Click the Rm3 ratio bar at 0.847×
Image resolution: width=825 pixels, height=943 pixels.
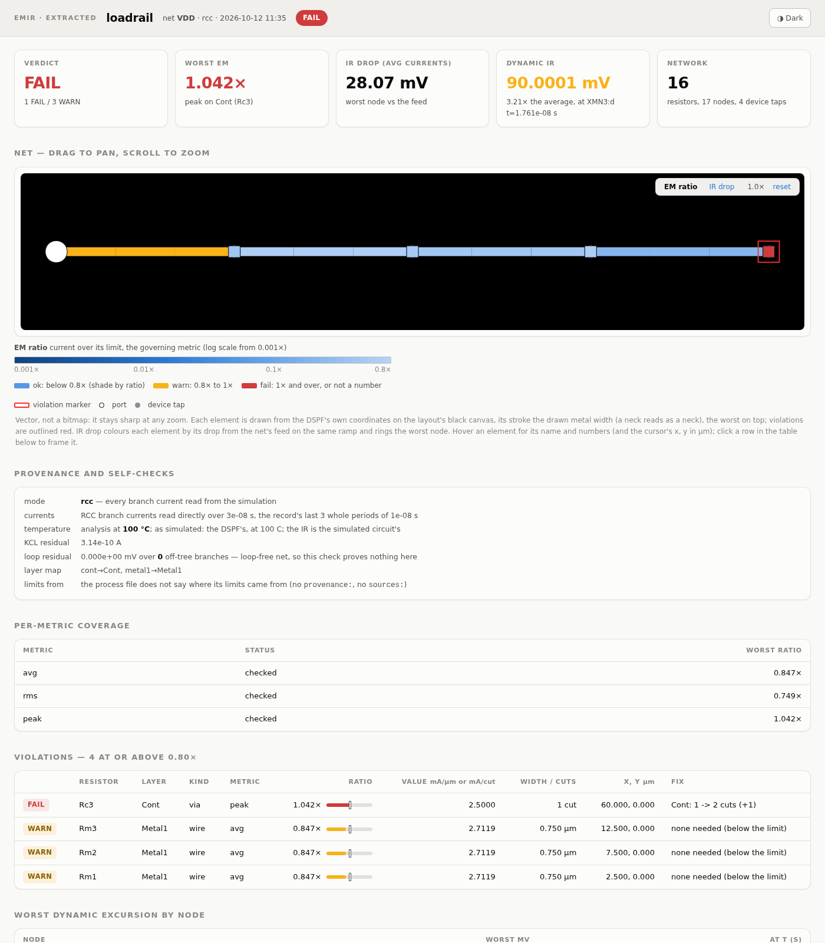(x=349, y=829)
